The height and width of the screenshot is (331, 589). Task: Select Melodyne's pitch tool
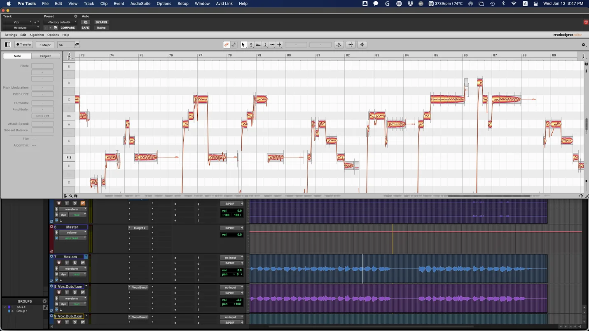pos(251,44)
